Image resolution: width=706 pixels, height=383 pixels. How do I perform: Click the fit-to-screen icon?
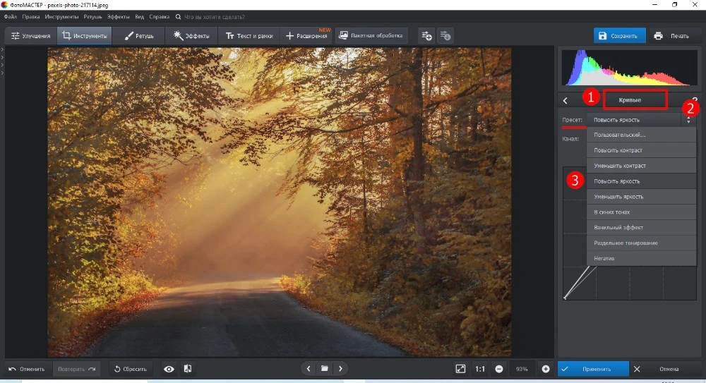click(x=460, y=369)
